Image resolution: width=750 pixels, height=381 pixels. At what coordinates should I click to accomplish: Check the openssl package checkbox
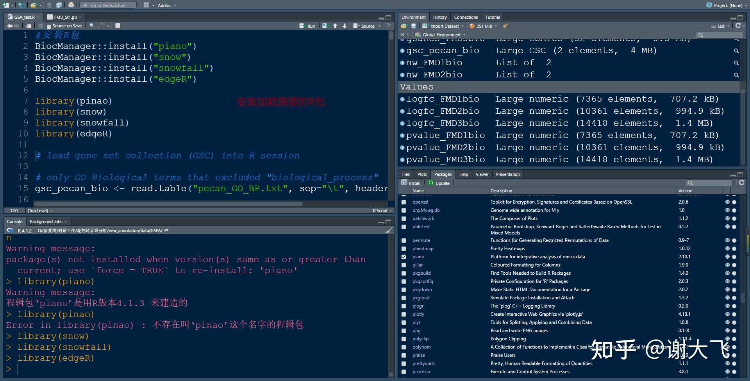tap(404, 202)
